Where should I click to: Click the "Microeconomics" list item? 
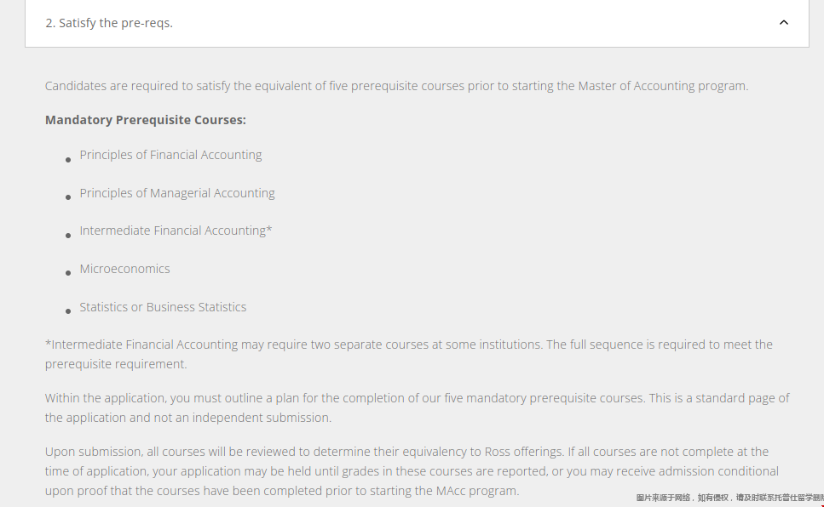coord(124,269)
